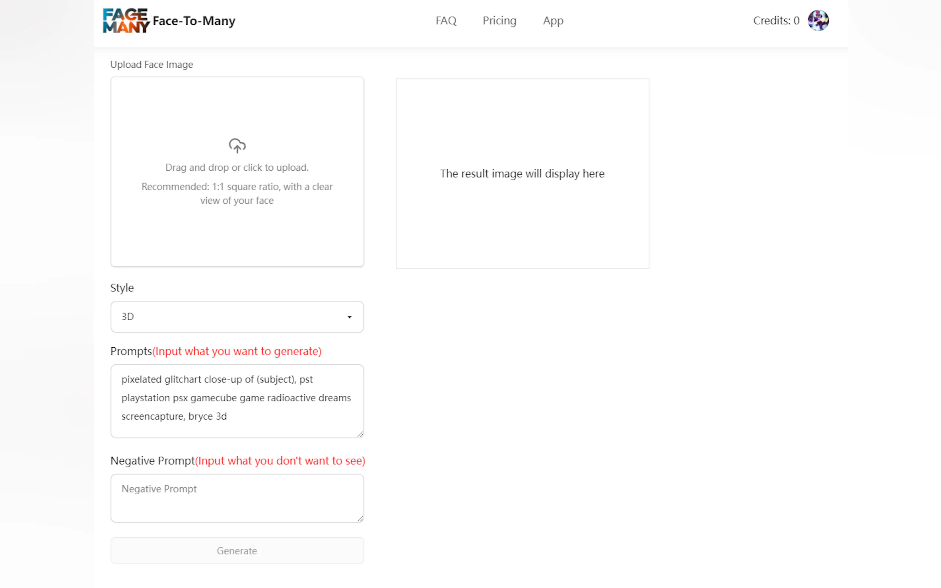This screenshot has height=588, width=941.
Task: Click the Face-To-Many site title
Action: coord(194,21)
